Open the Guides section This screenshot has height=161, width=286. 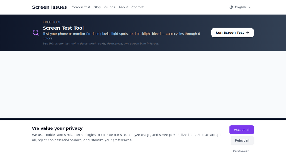click(x=110, y=7)
